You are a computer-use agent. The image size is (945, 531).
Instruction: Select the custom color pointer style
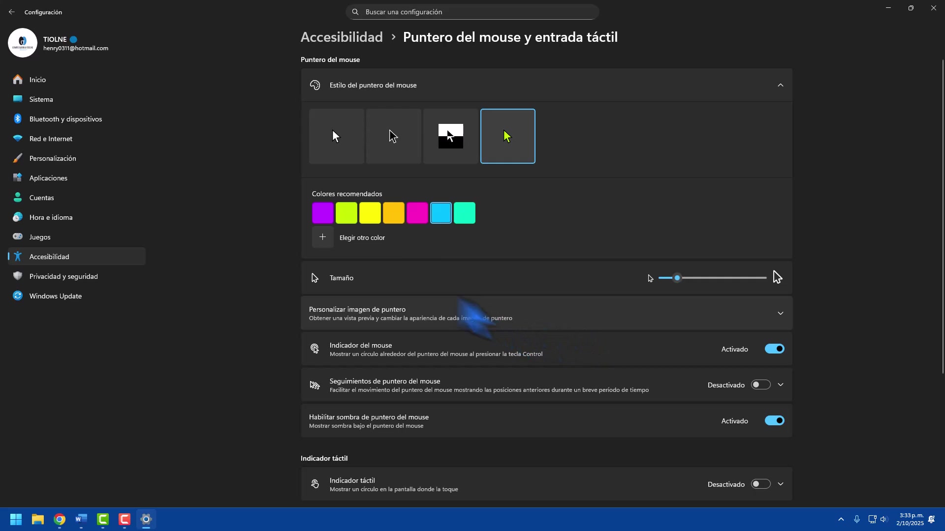[x=508, y=136]
